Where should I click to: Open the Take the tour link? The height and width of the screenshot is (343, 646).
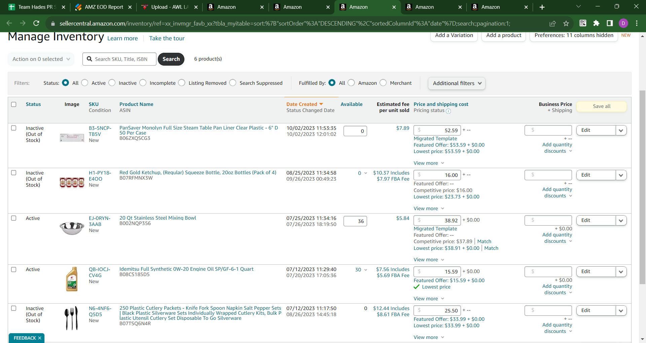(x=167, y=38)
